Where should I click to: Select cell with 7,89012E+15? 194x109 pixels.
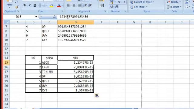click(75, 67)
